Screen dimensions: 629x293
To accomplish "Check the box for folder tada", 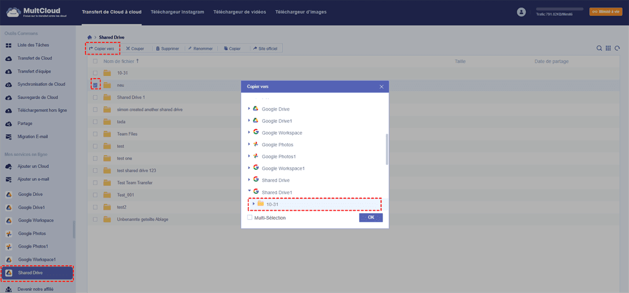I will click(x=95, y=122).
